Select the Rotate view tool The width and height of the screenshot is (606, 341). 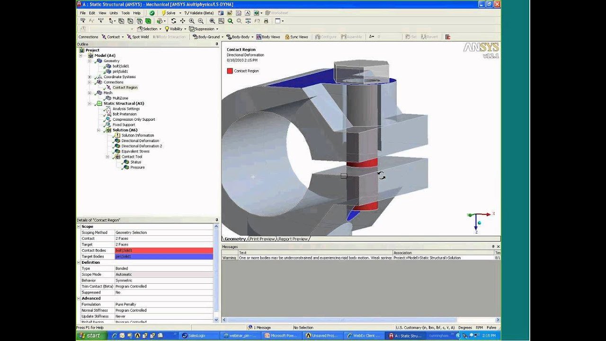tap(174, 21)
